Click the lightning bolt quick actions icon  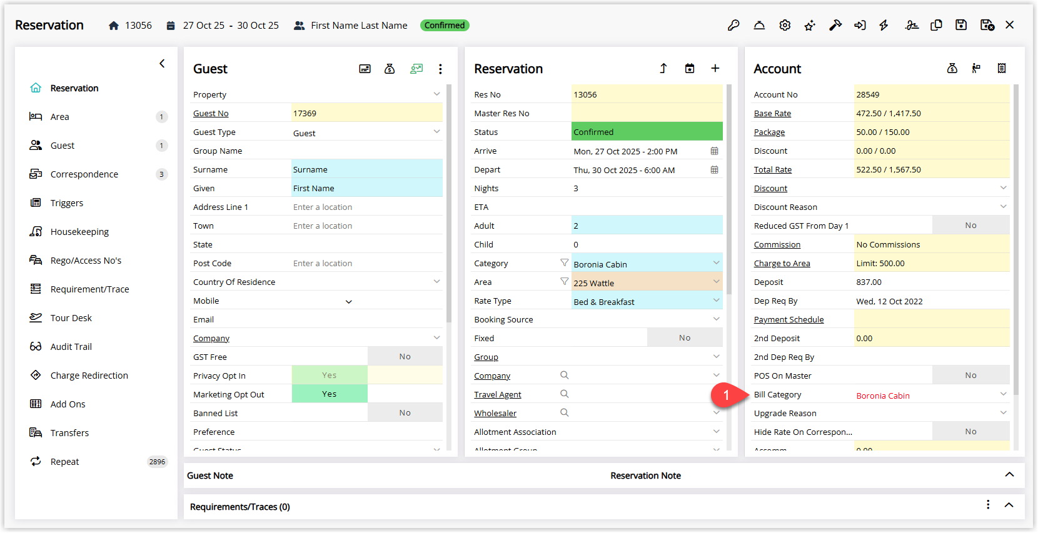tap(884, 25)
